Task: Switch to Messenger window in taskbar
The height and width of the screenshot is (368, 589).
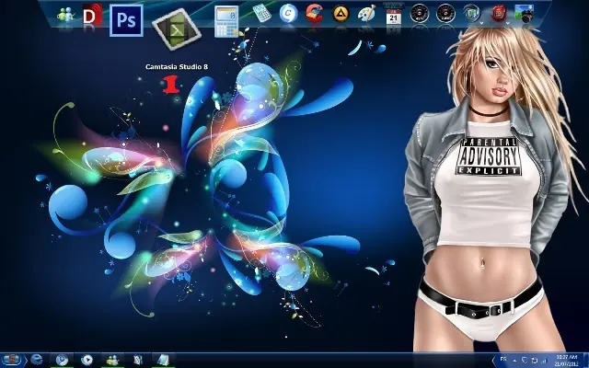Action: click(x=112, y=359)
